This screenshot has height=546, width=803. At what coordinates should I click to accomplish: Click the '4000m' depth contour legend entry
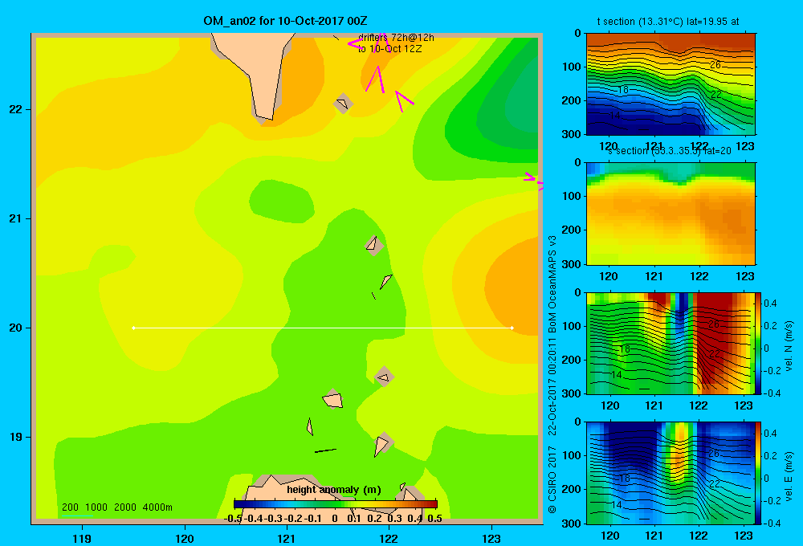pos(157,507)
